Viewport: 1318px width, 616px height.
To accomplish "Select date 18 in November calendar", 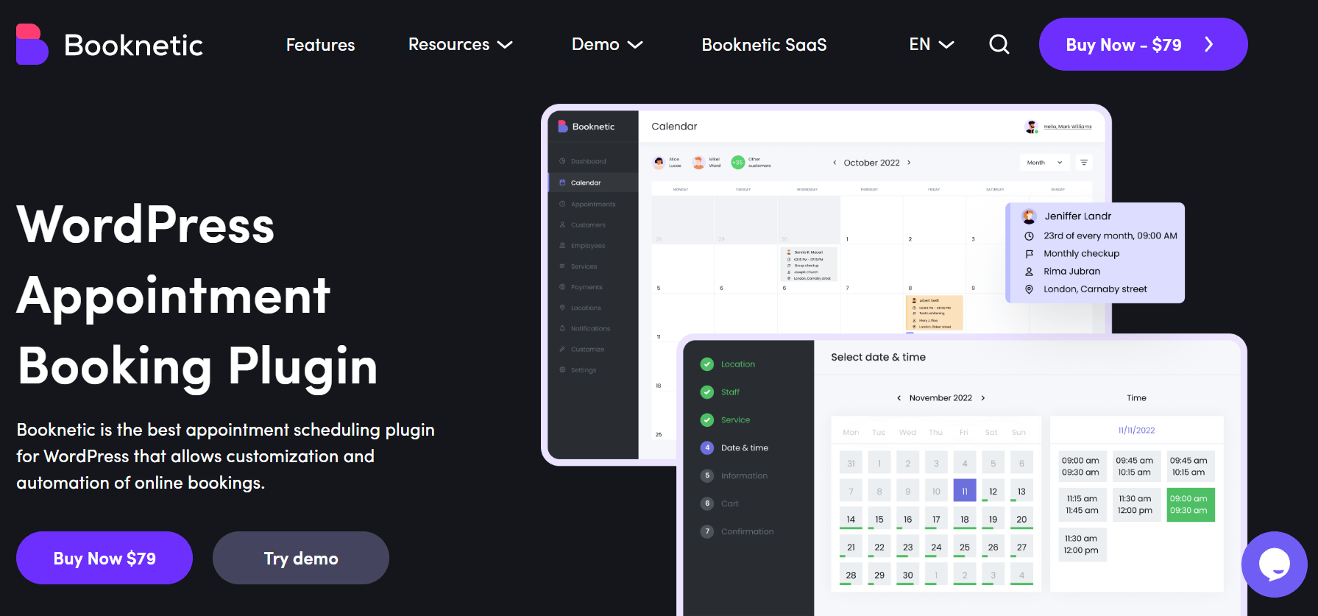I will (965, 519).
